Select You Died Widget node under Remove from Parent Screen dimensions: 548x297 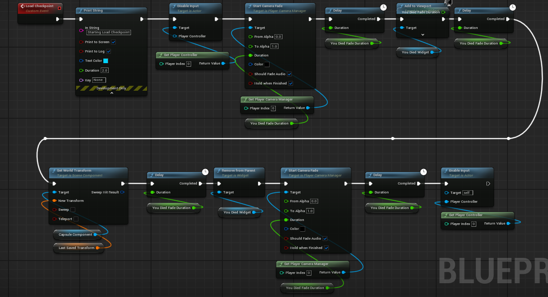[x=239, y=212]
